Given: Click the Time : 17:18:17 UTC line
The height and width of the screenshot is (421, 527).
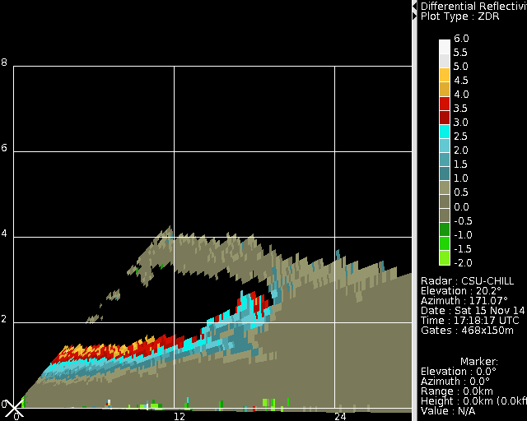Looking at the screenshot, I should point(470,320).
